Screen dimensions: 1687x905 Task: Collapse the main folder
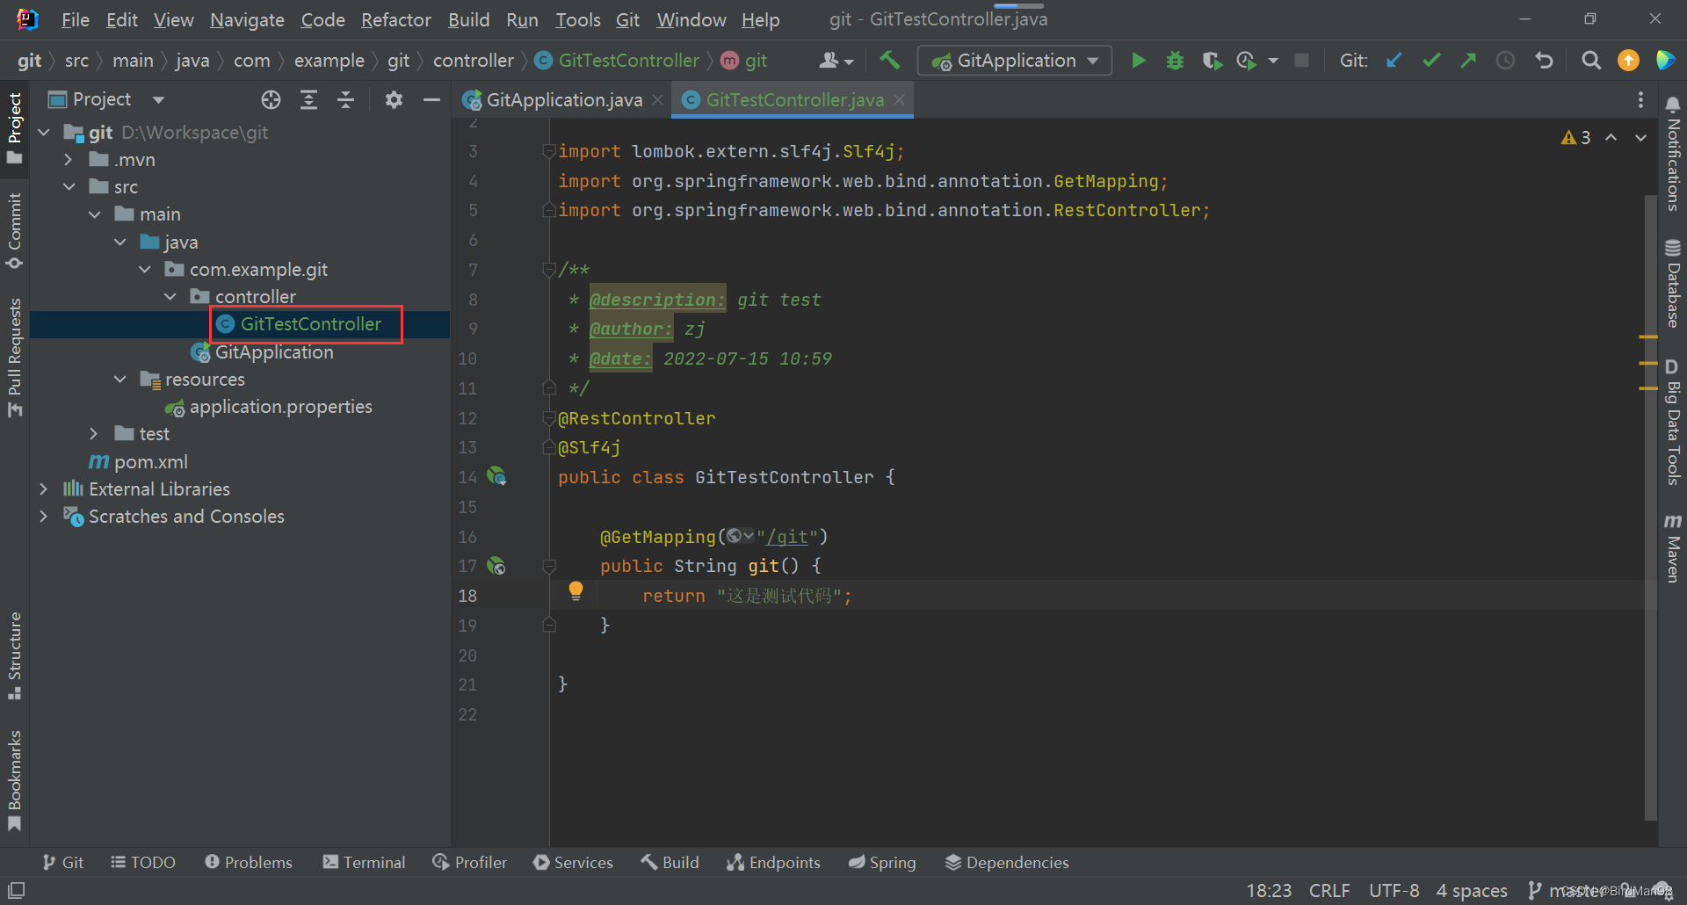coord(94,214)
